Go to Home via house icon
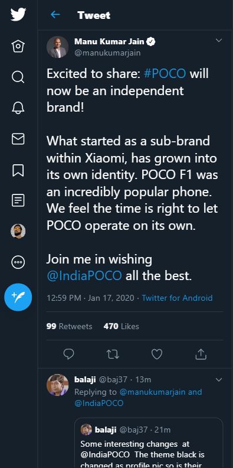Image resolution: width=233 pixels, height=468 pixels. [18, 46]
